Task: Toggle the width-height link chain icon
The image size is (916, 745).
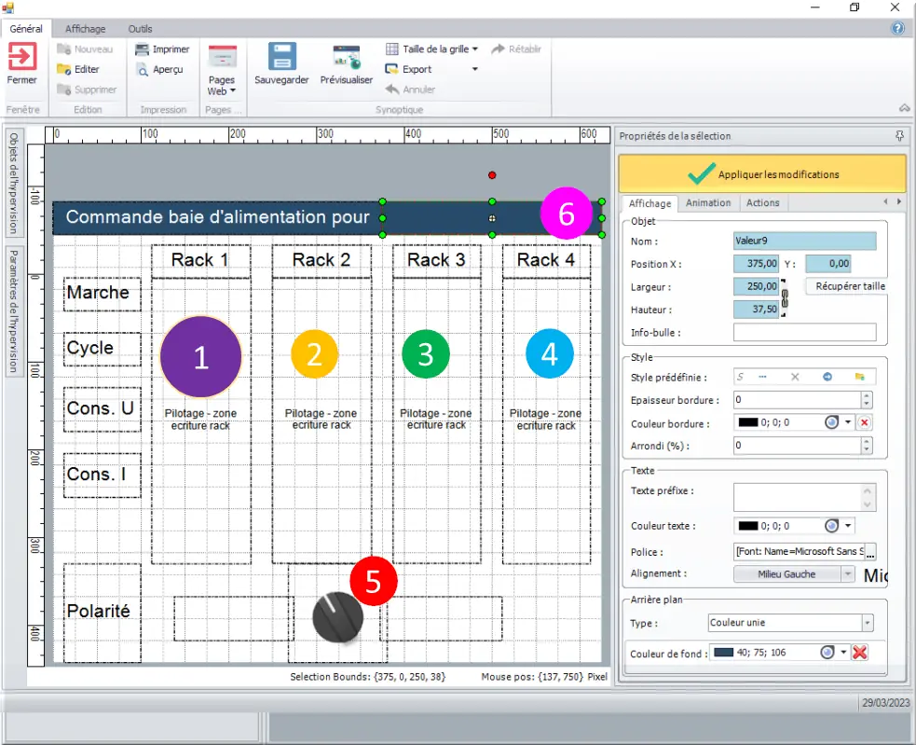Action: (x=785, y=298)
